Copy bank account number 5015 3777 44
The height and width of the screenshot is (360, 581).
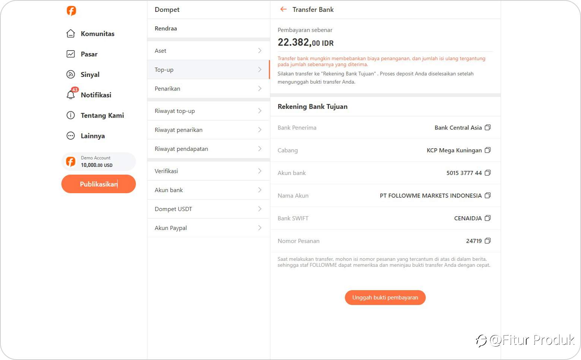(488, 173)
